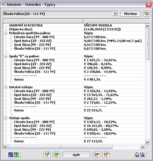Click collapse all icon with large red minus
This screenshot has width=153, height=161.
tap(97, 155)
